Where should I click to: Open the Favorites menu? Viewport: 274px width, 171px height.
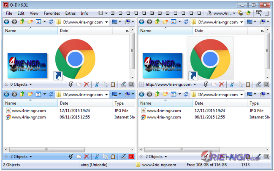(x=52, y=13)
